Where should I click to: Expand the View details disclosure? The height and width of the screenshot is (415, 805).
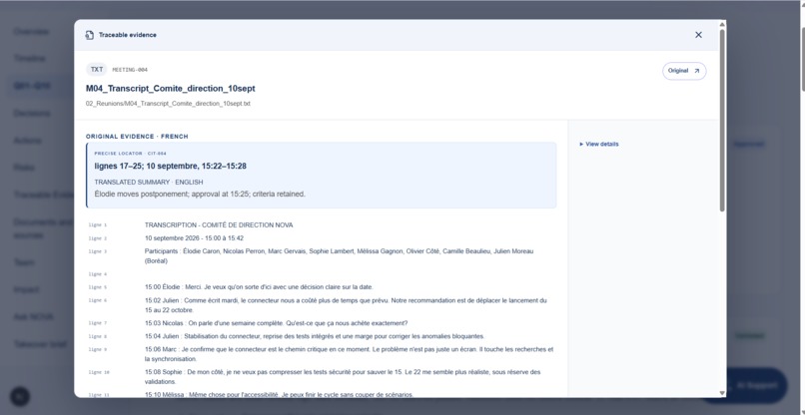point(598,144)
